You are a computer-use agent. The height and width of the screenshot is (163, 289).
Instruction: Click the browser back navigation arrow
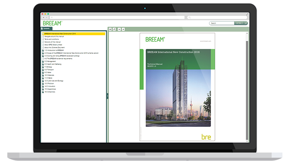coord(44,17)
